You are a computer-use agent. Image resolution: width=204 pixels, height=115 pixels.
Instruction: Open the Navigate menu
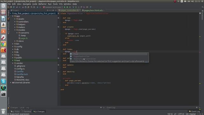tap(27, 4)
